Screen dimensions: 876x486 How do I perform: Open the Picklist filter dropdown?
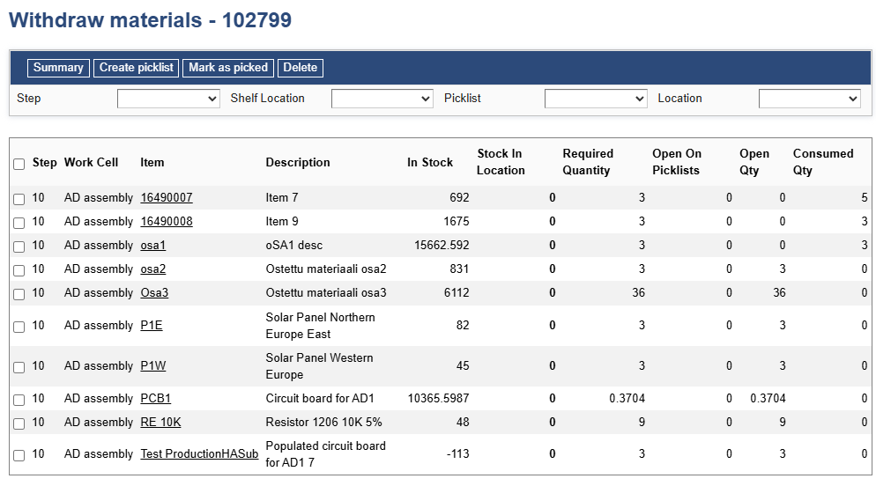tap(596, 99)
